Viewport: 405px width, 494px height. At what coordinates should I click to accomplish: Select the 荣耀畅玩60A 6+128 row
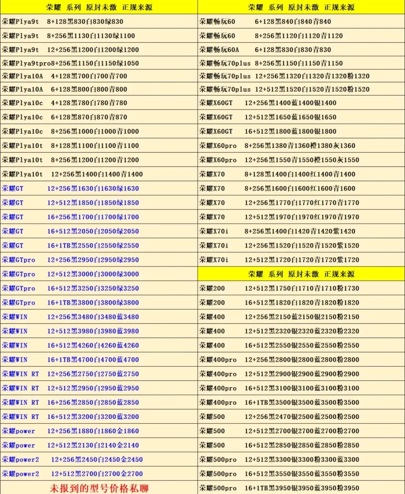click(301, 50)
